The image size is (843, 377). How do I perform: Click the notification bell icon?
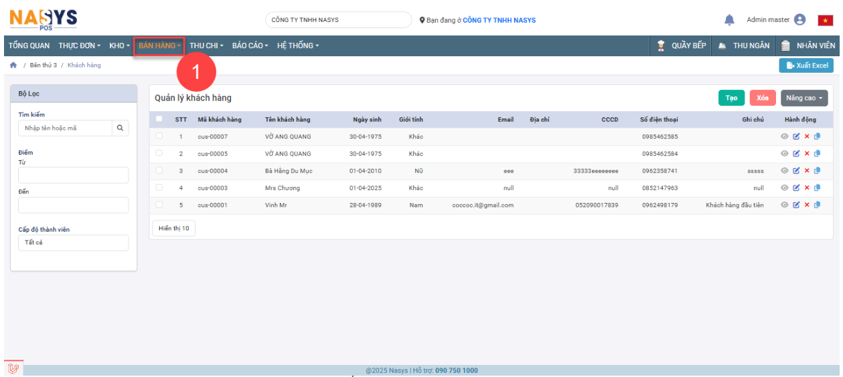[x=729, y=20]
